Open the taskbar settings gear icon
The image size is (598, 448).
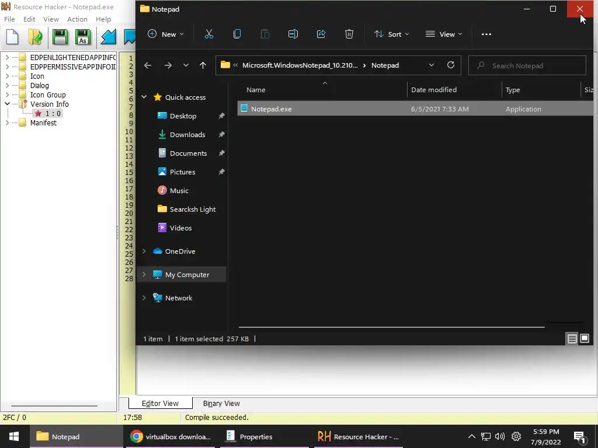(516, 436)
